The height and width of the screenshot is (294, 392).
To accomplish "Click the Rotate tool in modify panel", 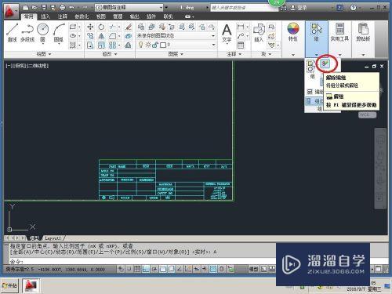I will [x=101, y=27].
